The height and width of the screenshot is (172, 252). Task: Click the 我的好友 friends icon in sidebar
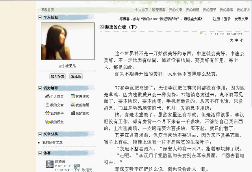pyautogui.click(x=47, y=122)
